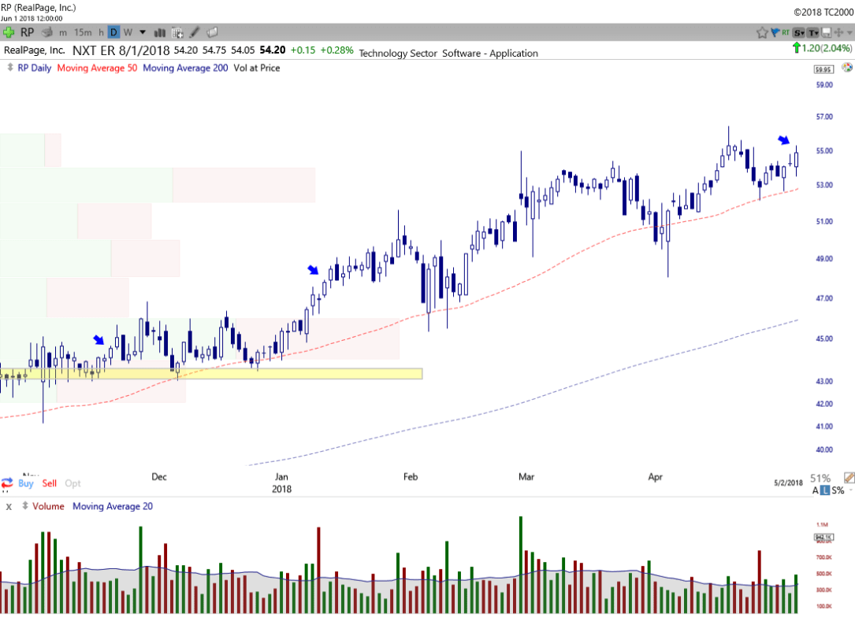Open the chart type bars icon
Image resolution: width=855 pixels, height=621 pixels.
click(160, 32)
